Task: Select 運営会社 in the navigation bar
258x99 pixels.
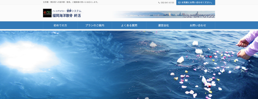Action: coord(164,25)
